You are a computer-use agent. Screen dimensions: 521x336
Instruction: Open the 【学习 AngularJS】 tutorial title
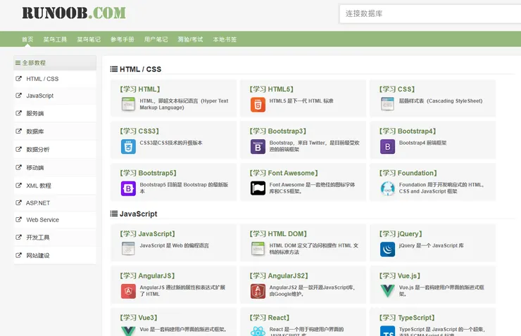tap(147, 276)
